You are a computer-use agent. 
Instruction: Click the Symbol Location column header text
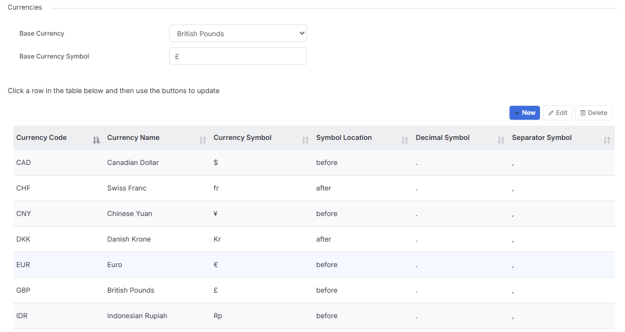coord(344,137)
